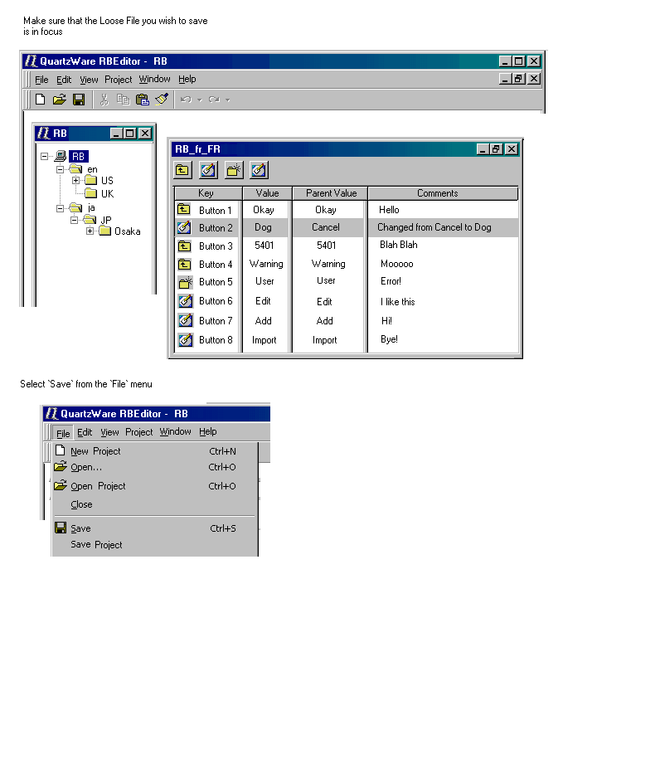Click the New document toolbar icon
Screen dimensions: 665x759
(40, 100)
